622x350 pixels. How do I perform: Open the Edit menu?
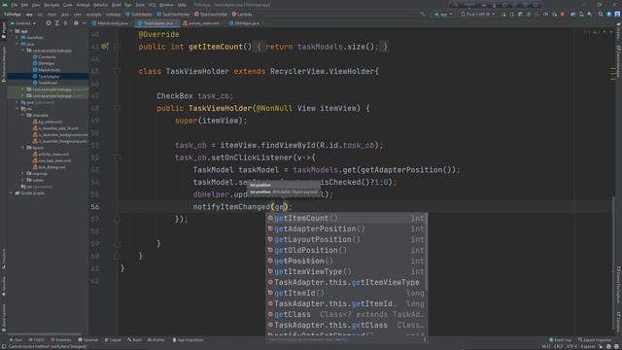point(24,5)
